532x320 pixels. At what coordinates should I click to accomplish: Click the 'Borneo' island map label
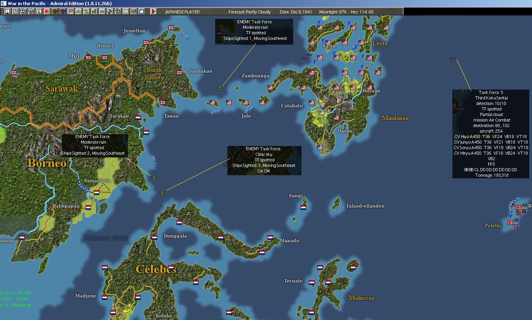47,163
